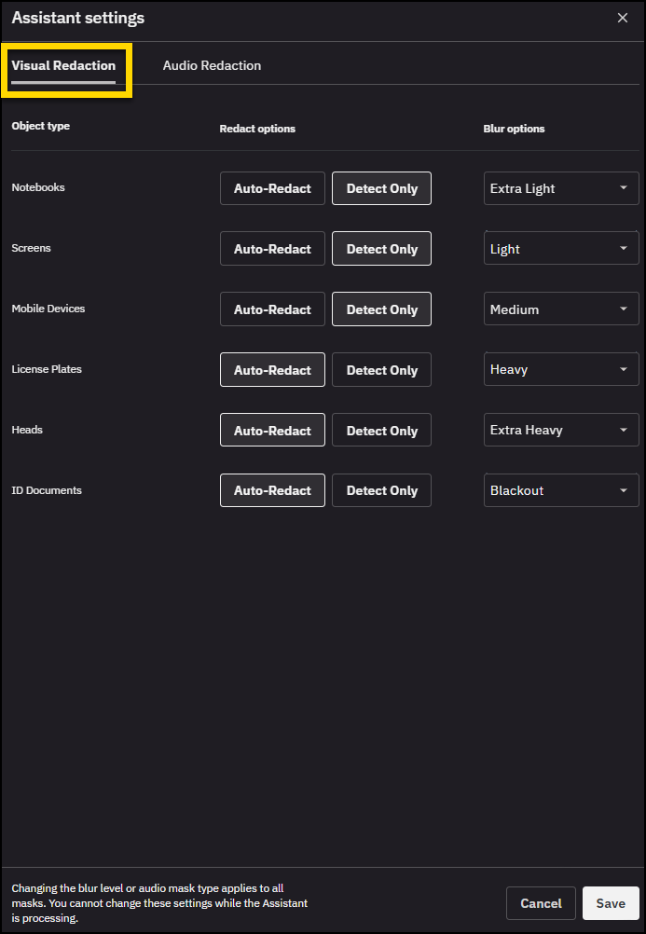
Task: Switch Heads to Detect Only
Action: (381, 431)
